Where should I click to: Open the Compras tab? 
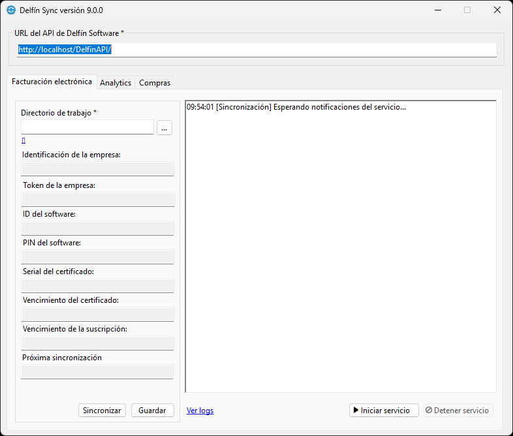coord(155,83)
